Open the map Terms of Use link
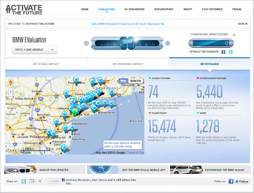Image resolution: width=254 pixels, height=193 pixels. 136,153
